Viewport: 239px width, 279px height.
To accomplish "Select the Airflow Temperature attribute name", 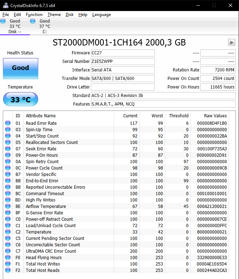I will click(46, 206).
